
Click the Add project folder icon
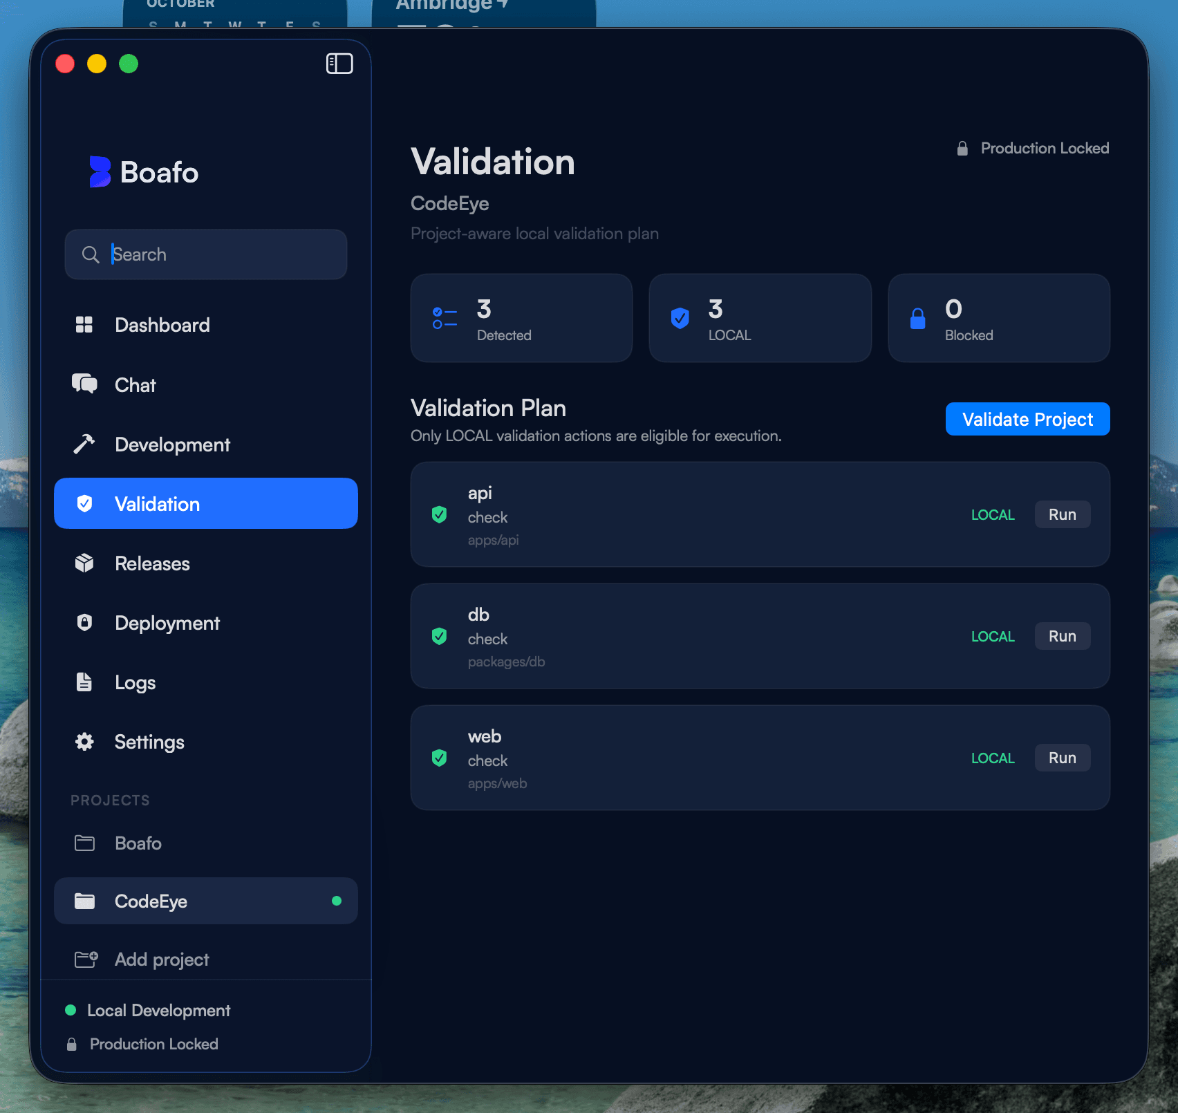coord(86,959)
